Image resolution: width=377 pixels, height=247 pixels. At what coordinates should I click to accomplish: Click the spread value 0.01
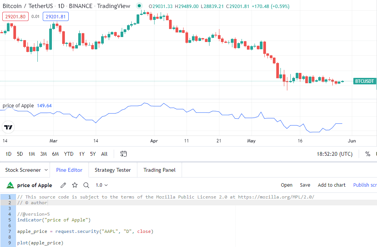pos(35,16)
